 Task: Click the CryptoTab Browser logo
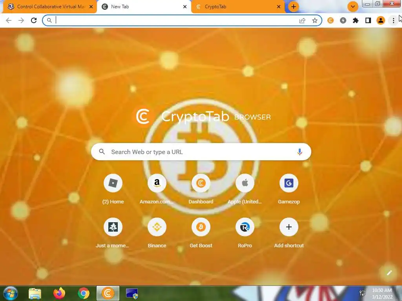click(x=203, y=117)
